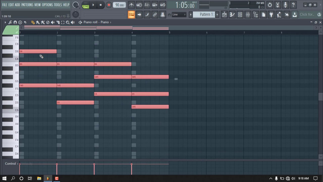
Task: Open the Plugin picker plug icon
Action: click(271, 14)
